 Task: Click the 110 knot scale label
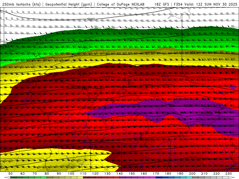83,174
